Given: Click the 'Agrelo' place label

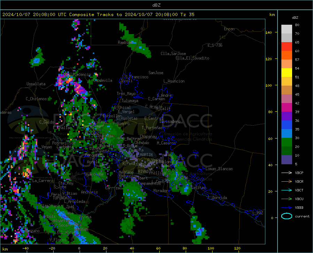Looking at the screenshot, I should click(93, 162).
